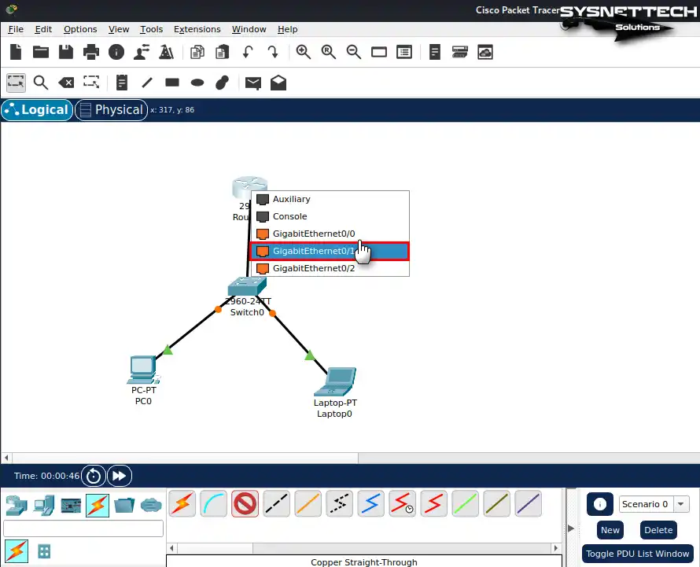Select the Network Devices category icon
Image resolution: width=700 pixels, height=567 pixels.
point(17,506)
